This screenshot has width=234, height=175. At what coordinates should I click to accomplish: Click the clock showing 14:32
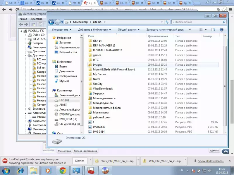tap(222, 169)
